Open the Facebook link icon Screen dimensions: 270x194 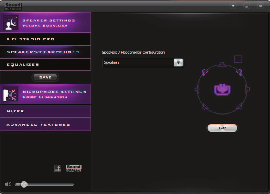57,168
